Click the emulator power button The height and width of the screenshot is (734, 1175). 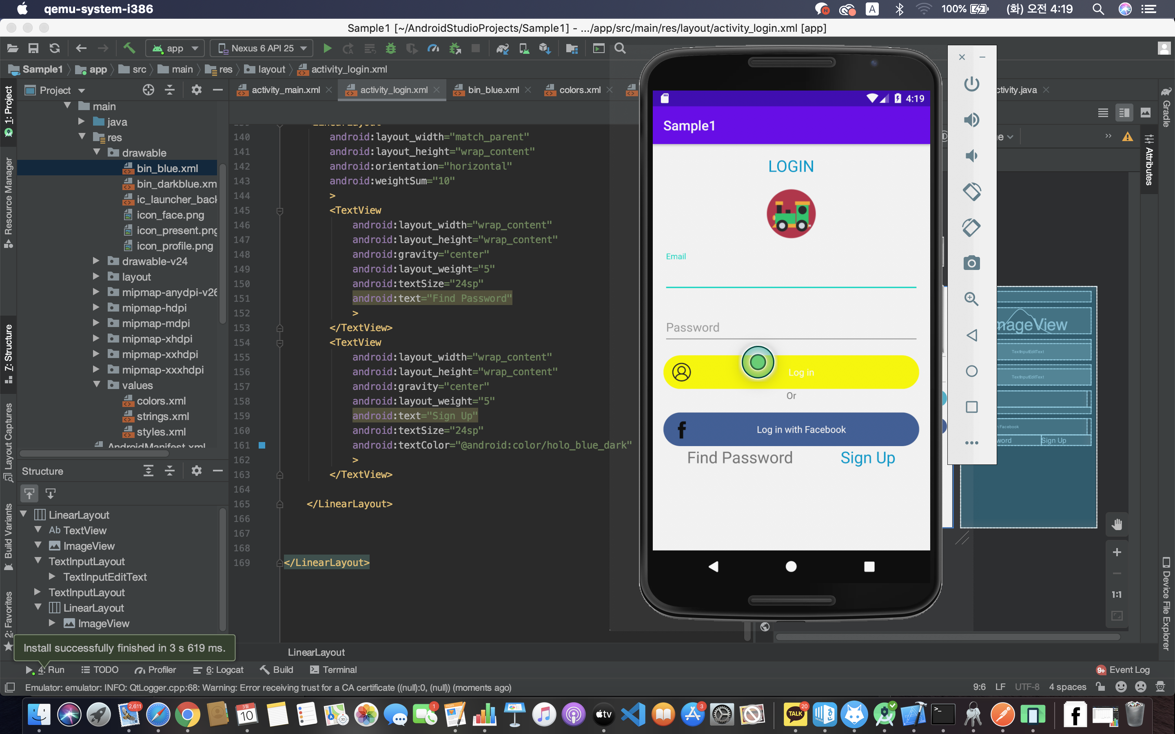971,84
